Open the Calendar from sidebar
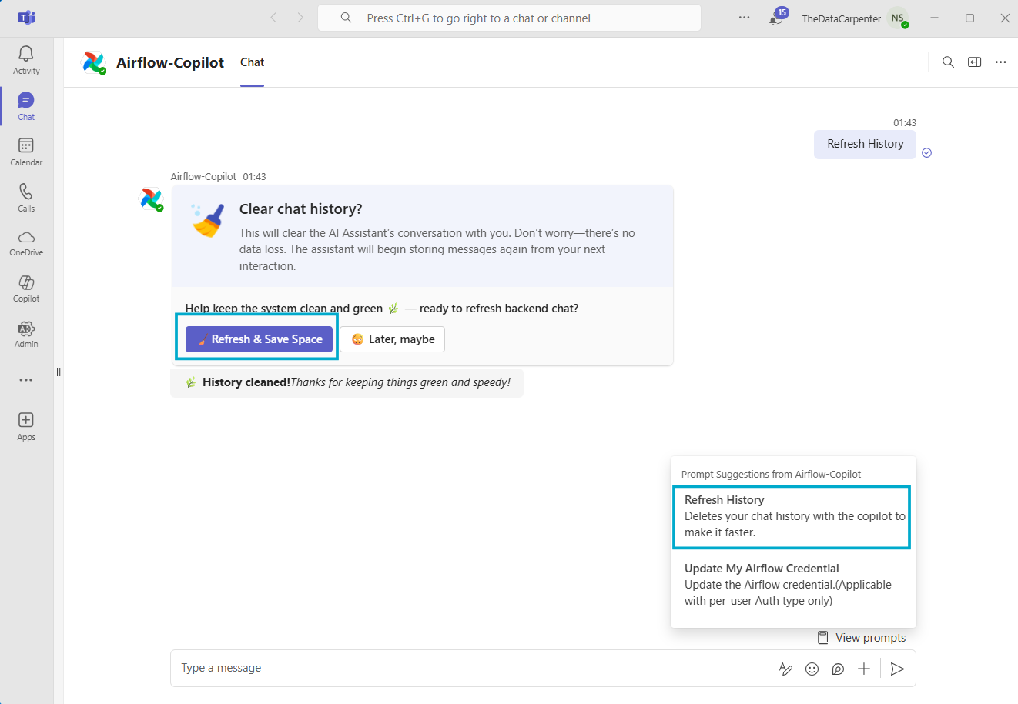 coord(26,152)
